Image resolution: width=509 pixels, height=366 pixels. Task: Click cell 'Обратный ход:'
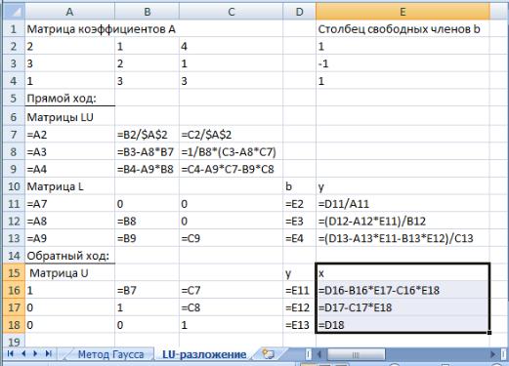pyautogui.click(x=69, y=256)
